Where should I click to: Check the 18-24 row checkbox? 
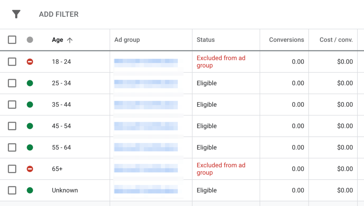(12, 61)
